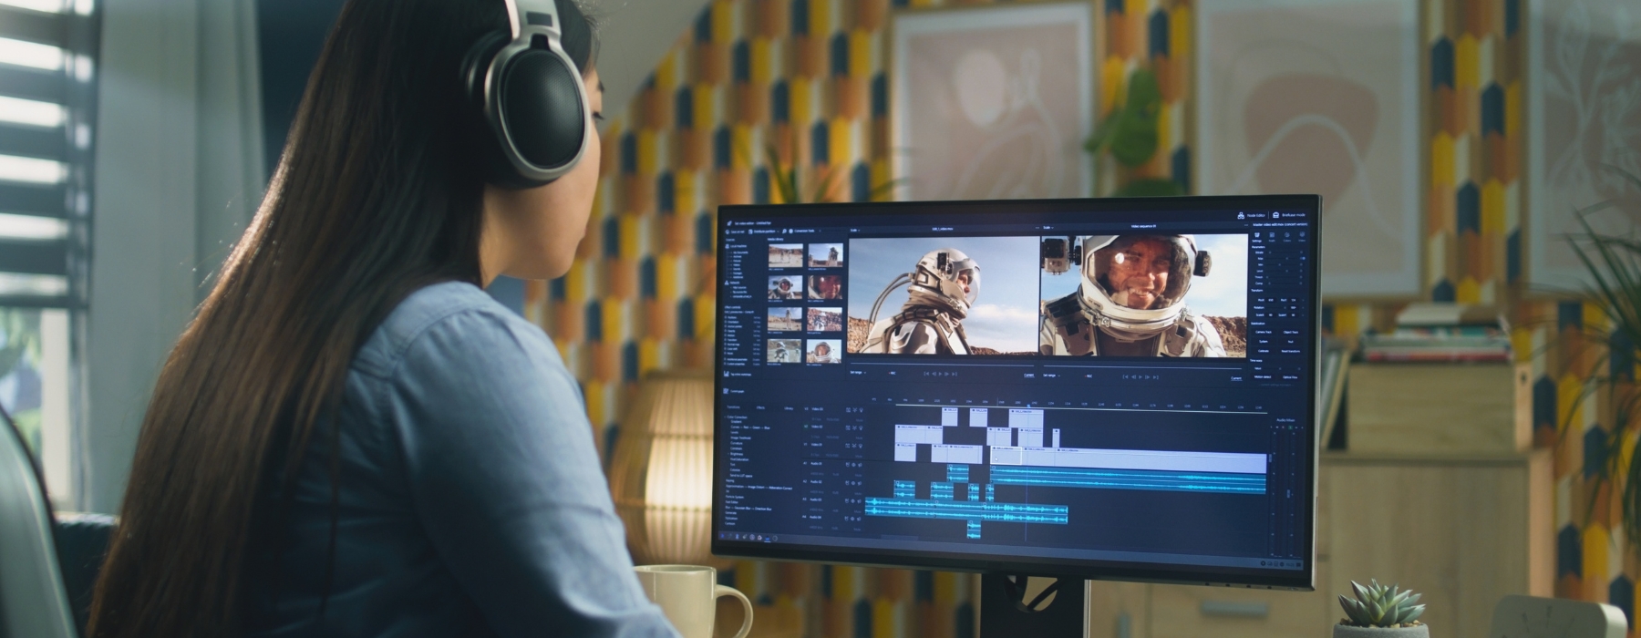Open Set range dropdown under left viewer
1641x638 pixels.
858,373
